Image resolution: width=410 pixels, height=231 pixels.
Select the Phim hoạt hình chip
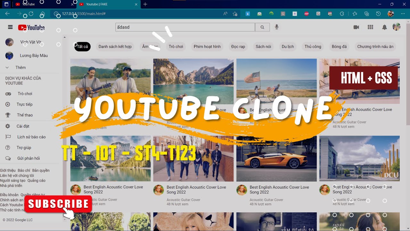(x=207, y=47)
